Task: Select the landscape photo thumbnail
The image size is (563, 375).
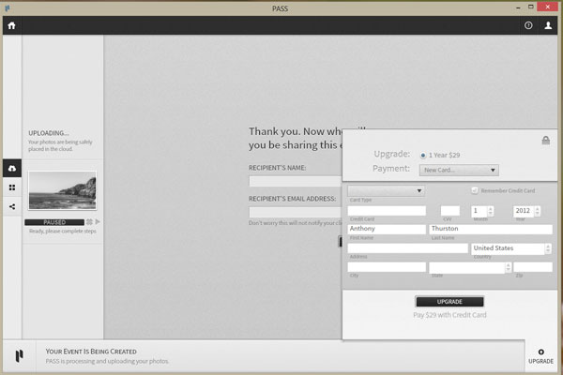Action: coord(63,190)
